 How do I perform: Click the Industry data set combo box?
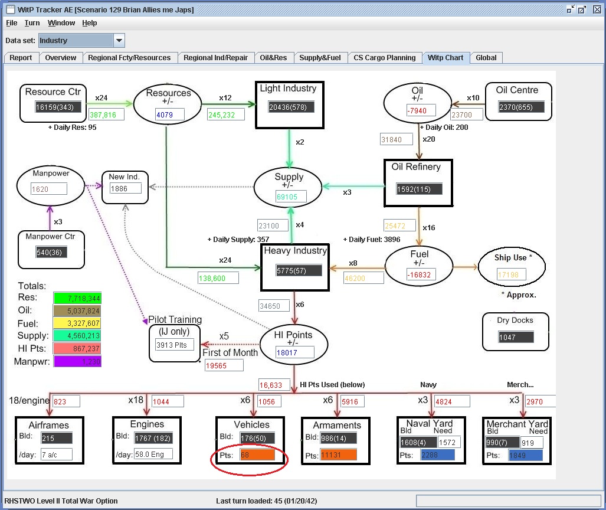point(81,40)
